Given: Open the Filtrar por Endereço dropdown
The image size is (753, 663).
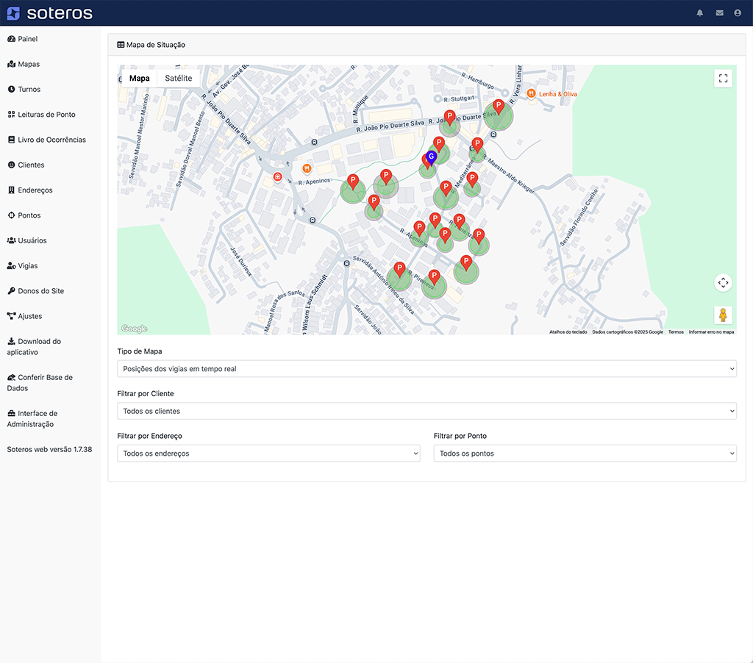Looking at the screenshot, I should pyautogui.click(x=268, y=454).
